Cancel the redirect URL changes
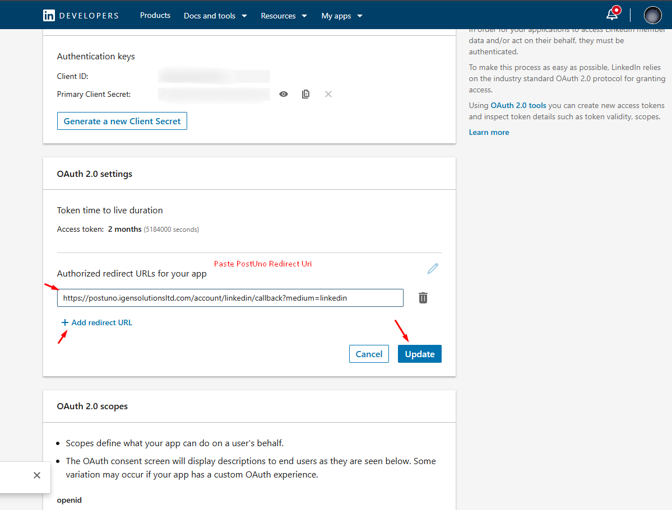Screen dimensions: 672x510 pos(369,354)
